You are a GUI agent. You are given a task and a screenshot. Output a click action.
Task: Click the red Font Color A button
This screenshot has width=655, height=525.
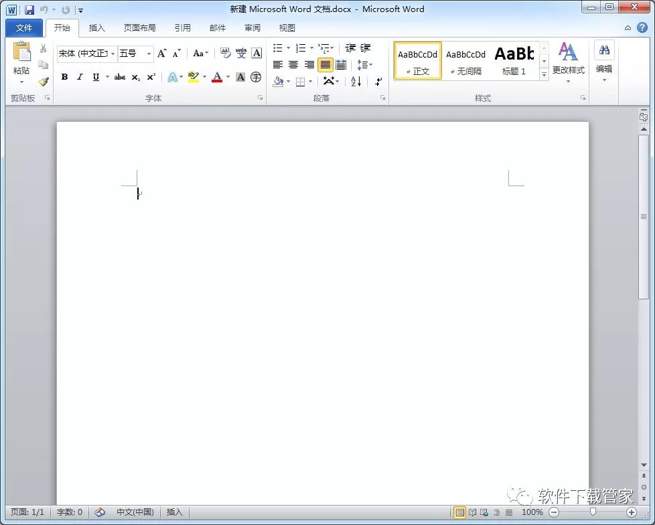pyautogui.click(x=217, y=77)
